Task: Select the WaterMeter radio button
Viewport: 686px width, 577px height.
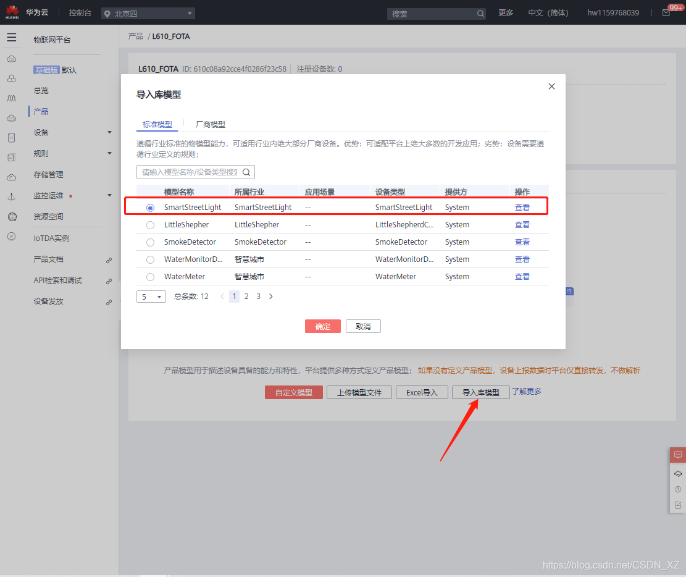Action: [150, 277]
